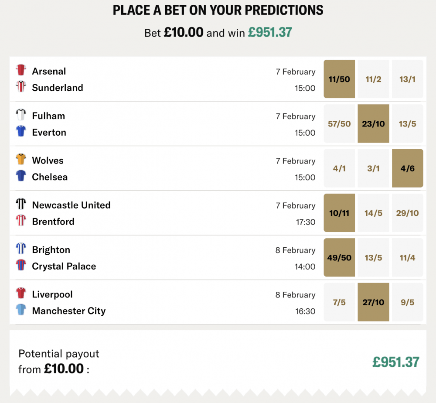The image size is (436, 403).
Task: Click the £951.37 potential payout amount
Action: [395, 362]
